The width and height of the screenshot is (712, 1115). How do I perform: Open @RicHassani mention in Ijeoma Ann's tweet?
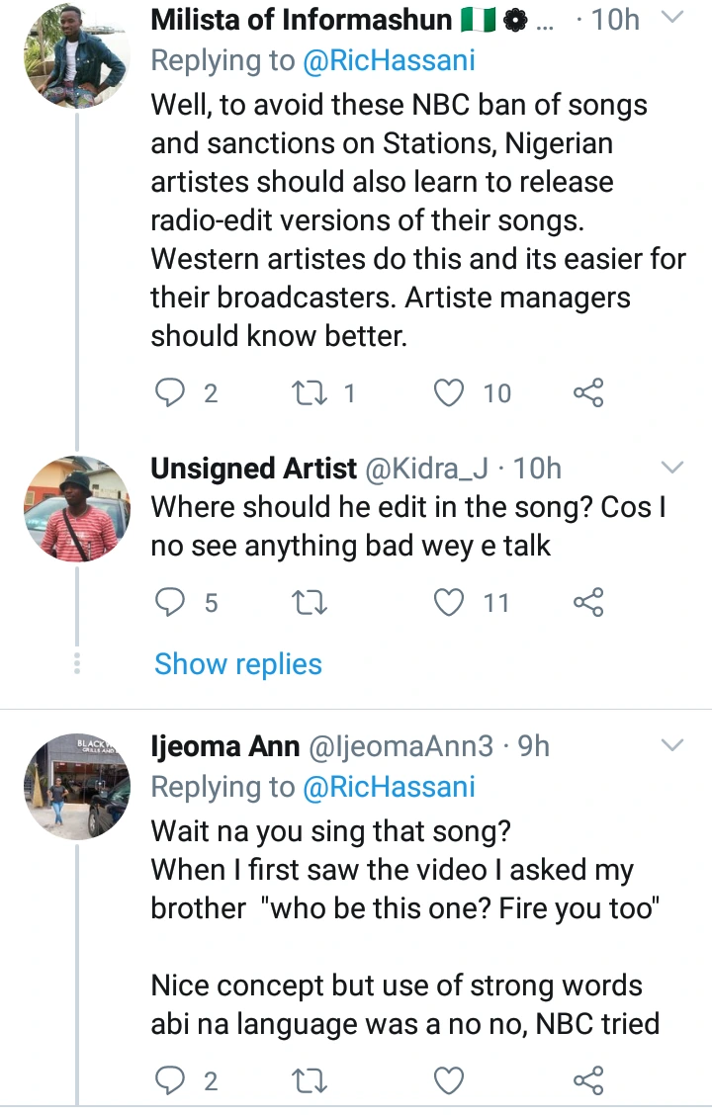tap(386, 787)
